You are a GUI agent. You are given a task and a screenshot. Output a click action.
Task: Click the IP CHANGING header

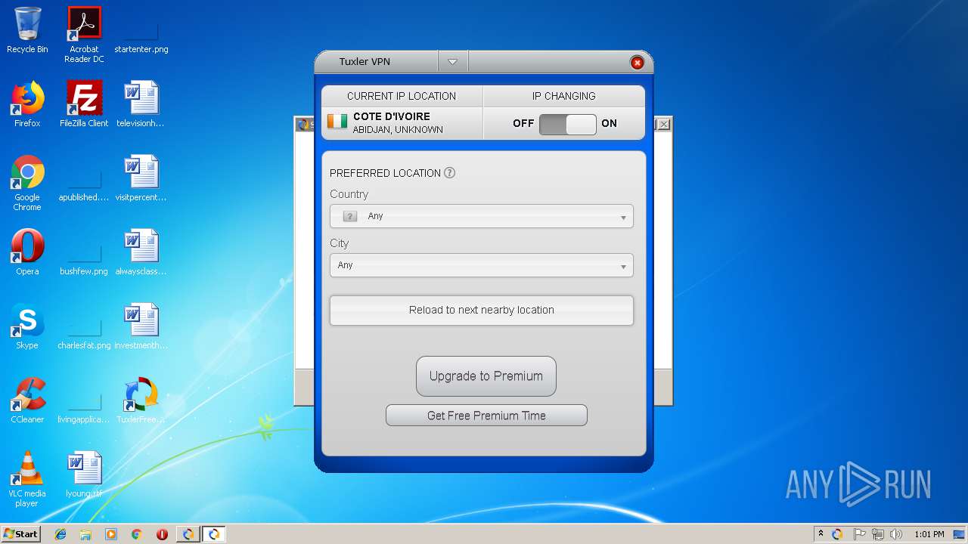tap(564, 96)
